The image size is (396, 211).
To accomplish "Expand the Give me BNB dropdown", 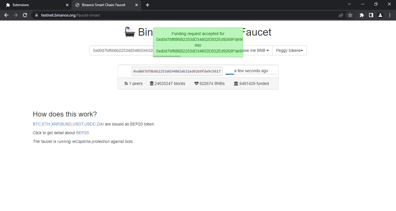I will (x=256, y=50).
